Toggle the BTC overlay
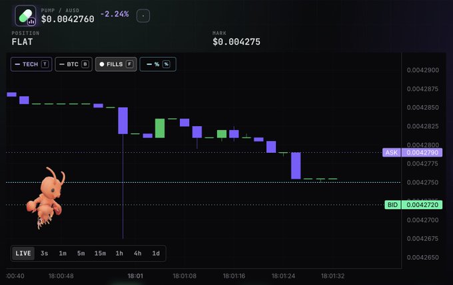Viewport: 453px width, 285px height. [74, 64]
